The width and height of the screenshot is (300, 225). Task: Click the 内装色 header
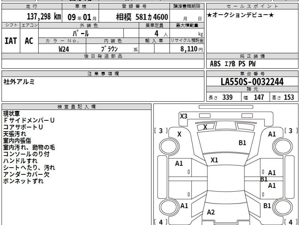click(x=113, y=40)
